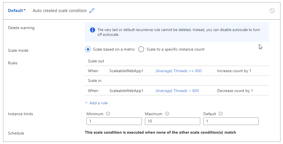283x144 pixels.
Task: Select Scale based on a metric option
Action: coord(88,49)
